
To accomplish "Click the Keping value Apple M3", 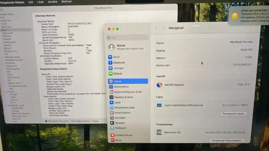I will (246, 49).
